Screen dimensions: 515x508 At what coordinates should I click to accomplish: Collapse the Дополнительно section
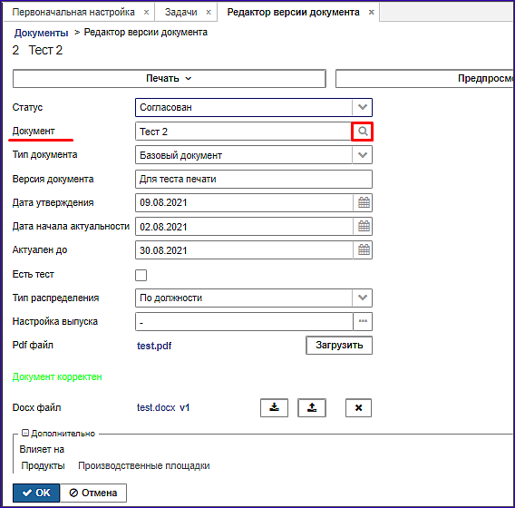[25, 433]
